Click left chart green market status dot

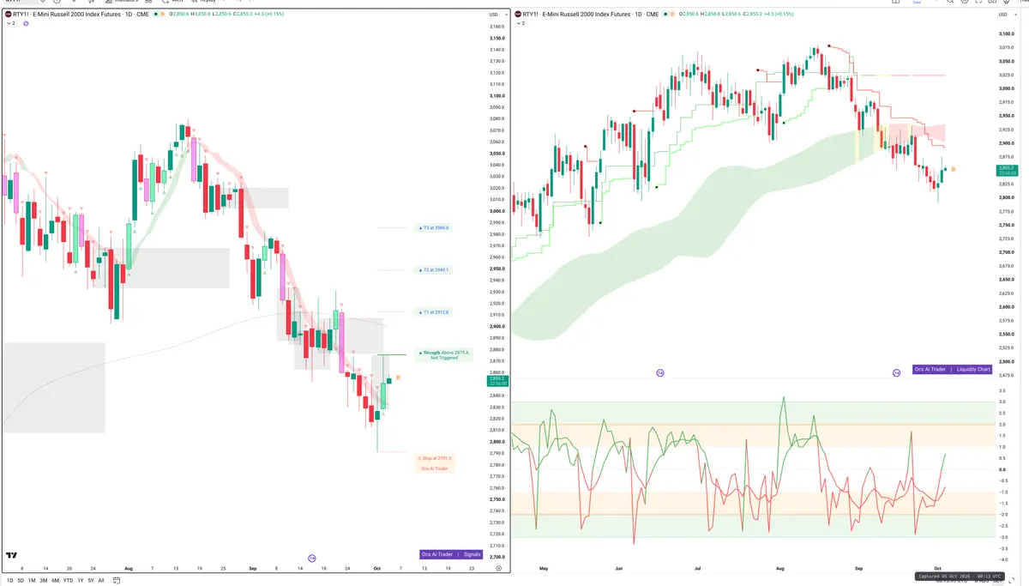(x=156, y=14)
